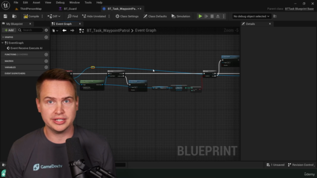The height and width of the screenshot is (178, 317).
Task: Select the yellow reroute node
Action: click(x=93, y=67)
